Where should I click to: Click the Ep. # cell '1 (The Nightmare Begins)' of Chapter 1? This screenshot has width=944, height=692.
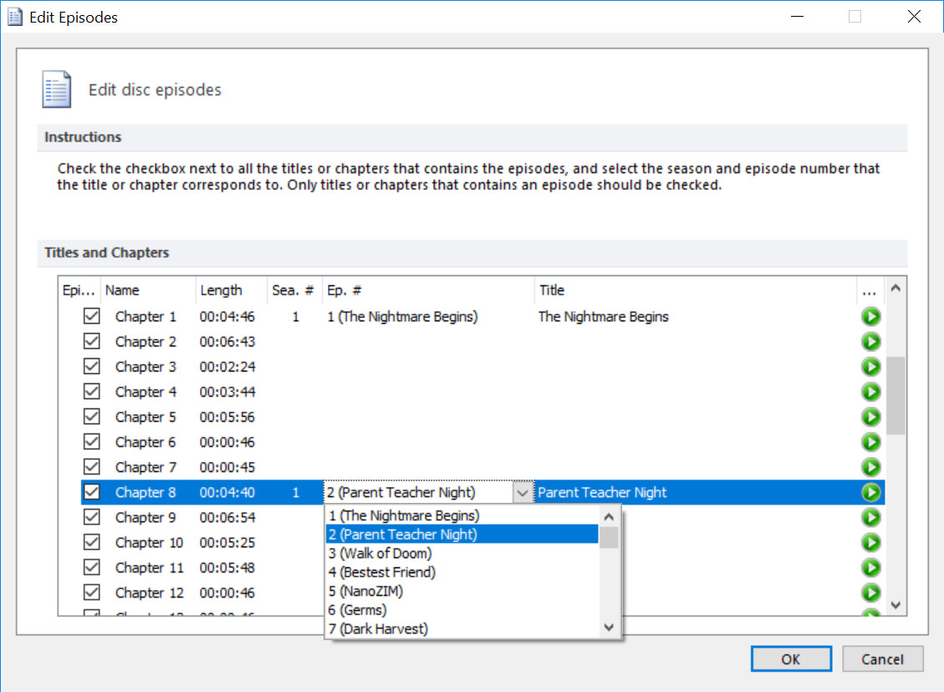coord(403,316)
